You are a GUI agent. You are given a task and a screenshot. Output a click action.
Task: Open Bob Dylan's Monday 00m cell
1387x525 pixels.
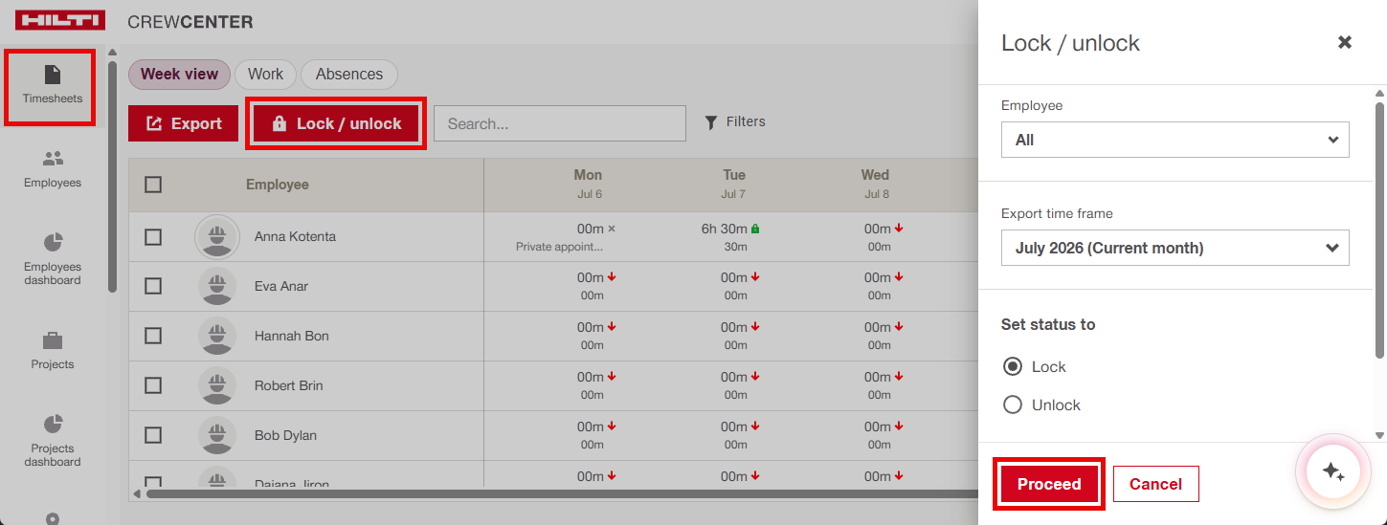pyautogui.click(x=595, y=435)
